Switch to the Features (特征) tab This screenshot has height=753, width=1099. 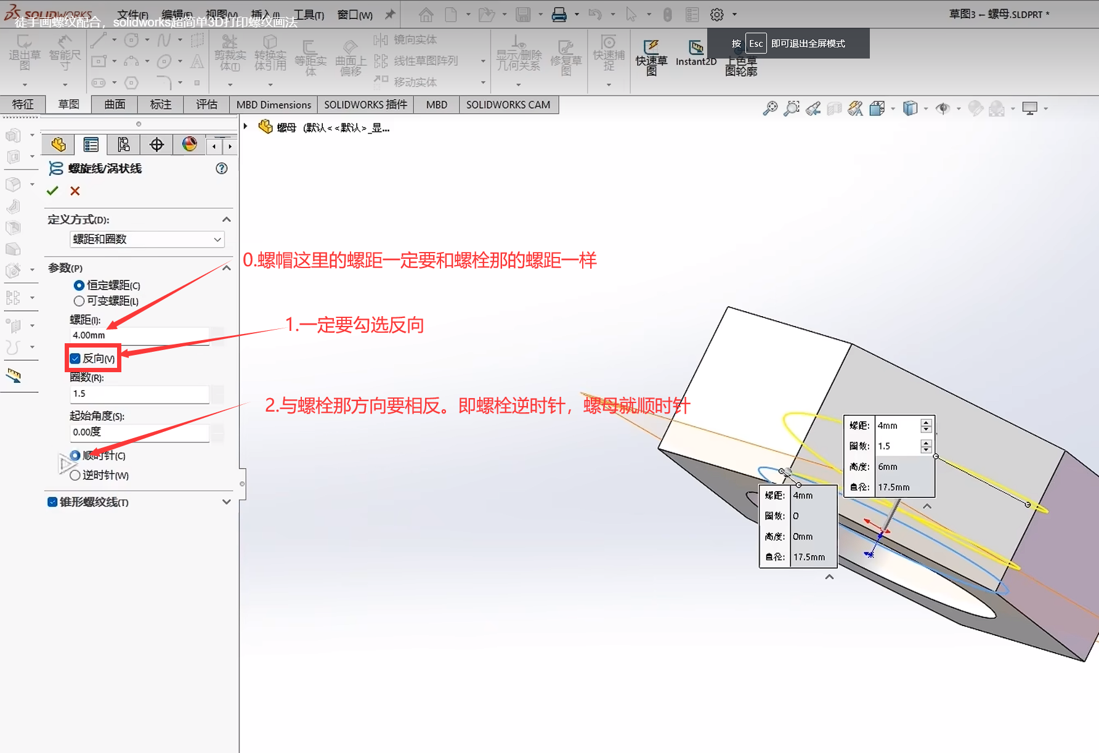(x=23, y=105)
